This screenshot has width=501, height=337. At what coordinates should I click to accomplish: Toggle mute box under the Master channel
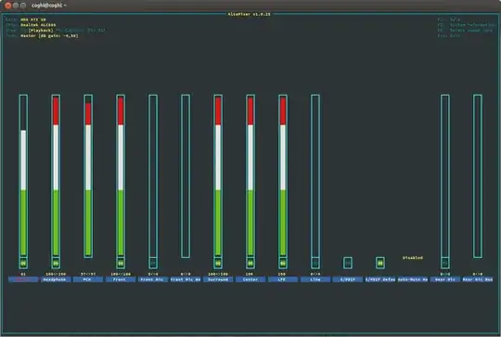click(x=23, y=263)
